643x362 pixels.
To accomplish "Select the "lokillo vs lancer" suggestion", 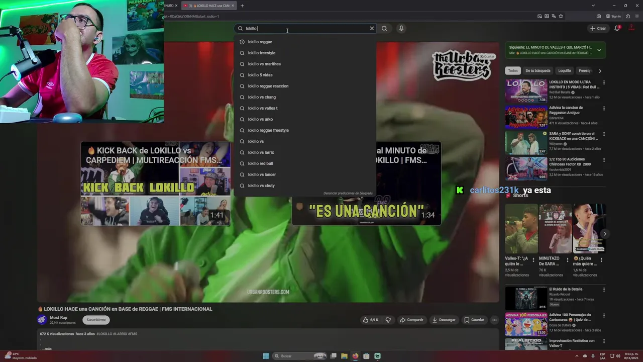I will click(305, 174).
